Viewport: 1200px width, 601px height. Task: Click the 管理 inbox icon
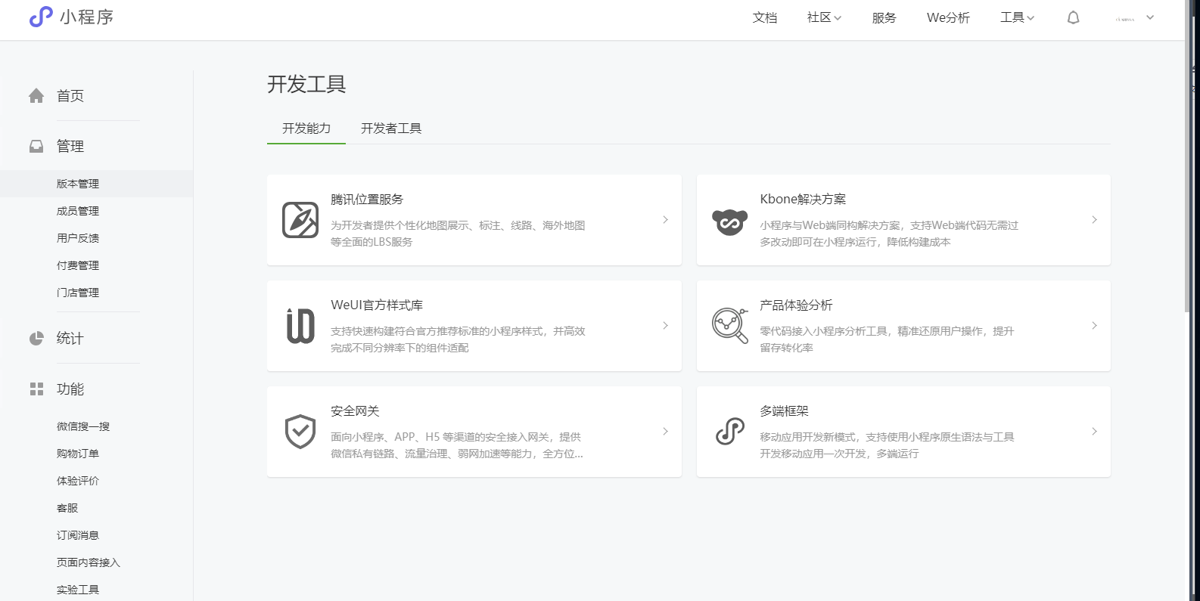point(36,146)
